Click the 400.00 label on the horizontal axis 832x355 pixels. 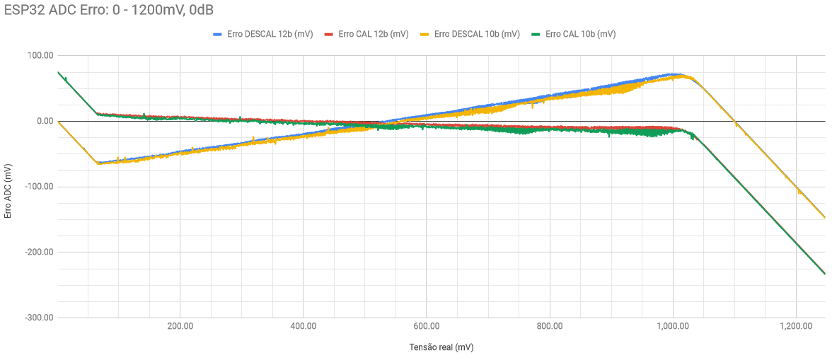pos(303,327)
